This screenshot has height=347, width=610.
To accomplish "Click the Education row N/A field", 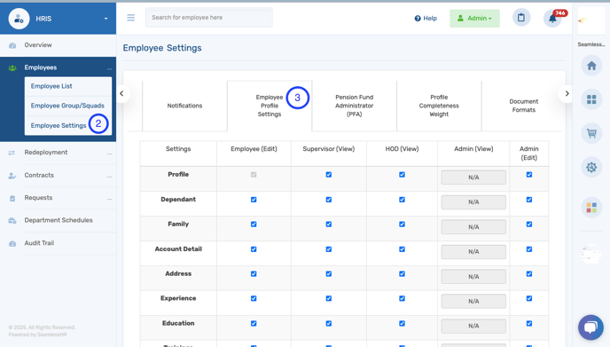I will point(473,326).
